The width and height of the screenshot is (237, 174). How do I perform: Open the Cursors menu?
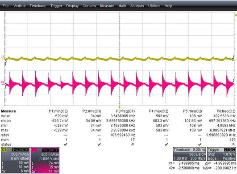pyautogui.click(x=89, y=6)
